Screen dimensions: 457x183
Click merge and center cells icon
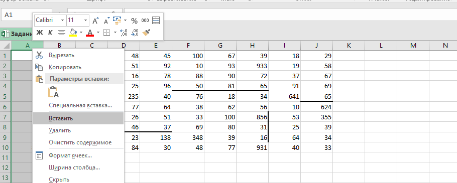tap(156, 21)
